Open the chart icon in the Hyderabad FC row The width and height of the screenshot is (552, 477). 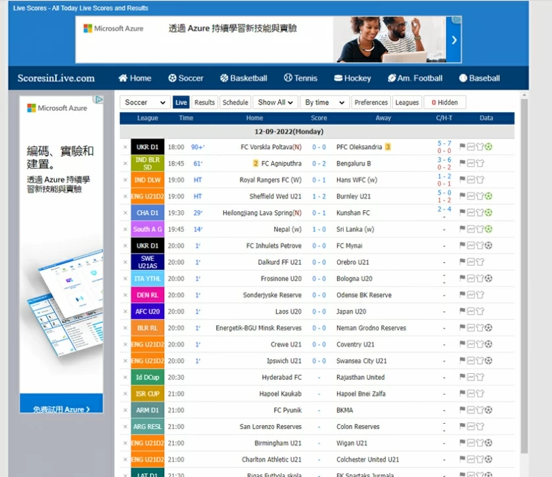click(x=471, y=377)
